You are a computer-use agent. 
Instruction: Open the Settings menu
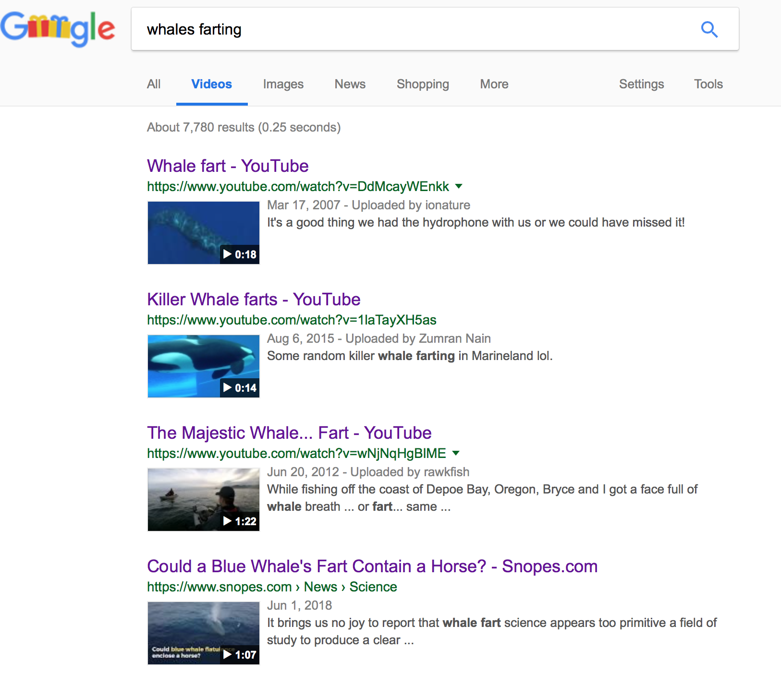click(641, 84)
